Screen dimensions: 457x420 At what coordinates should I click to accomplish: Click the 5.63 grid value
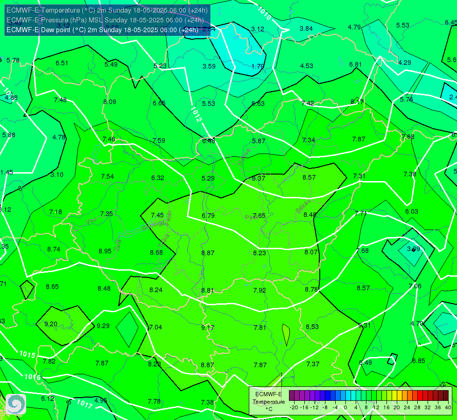[x=258, y=104]
